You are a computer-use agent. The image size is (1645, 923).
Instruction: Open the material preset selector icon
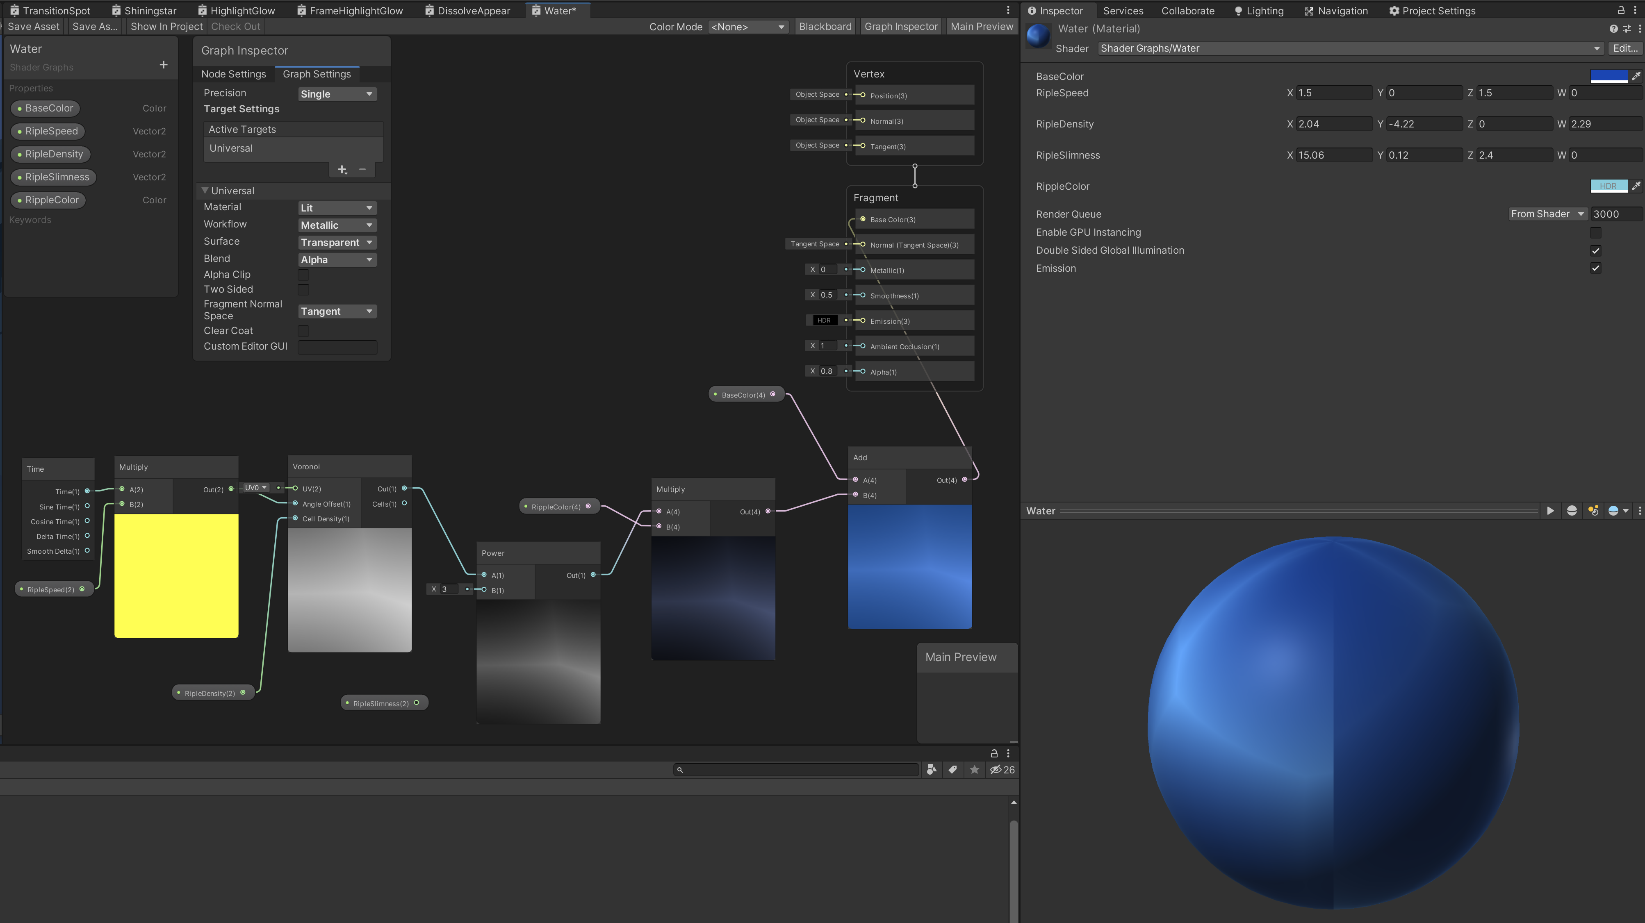click(1627, 29)
